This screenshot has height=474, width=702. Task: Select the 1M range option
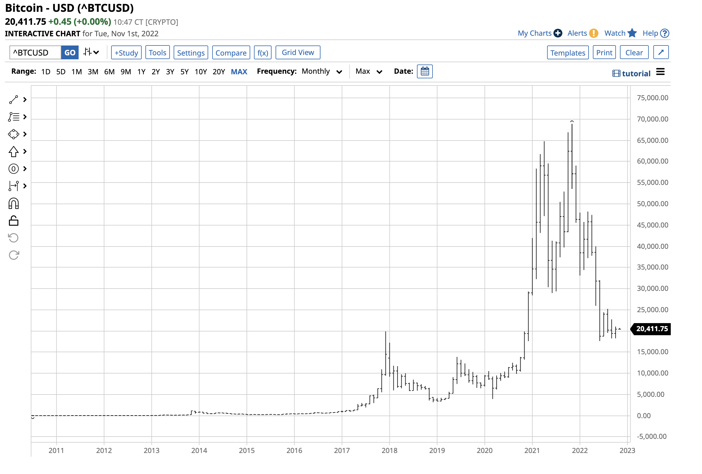tap(77, 72)
